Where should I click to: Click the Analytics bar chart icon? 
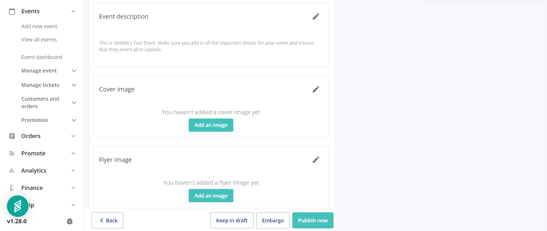(x=12, y=171)
